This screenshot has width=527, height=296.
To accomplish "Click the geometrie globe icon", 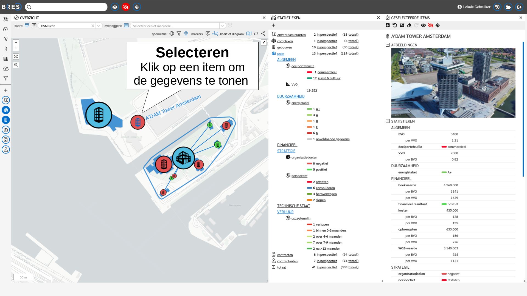I will 172,33.
